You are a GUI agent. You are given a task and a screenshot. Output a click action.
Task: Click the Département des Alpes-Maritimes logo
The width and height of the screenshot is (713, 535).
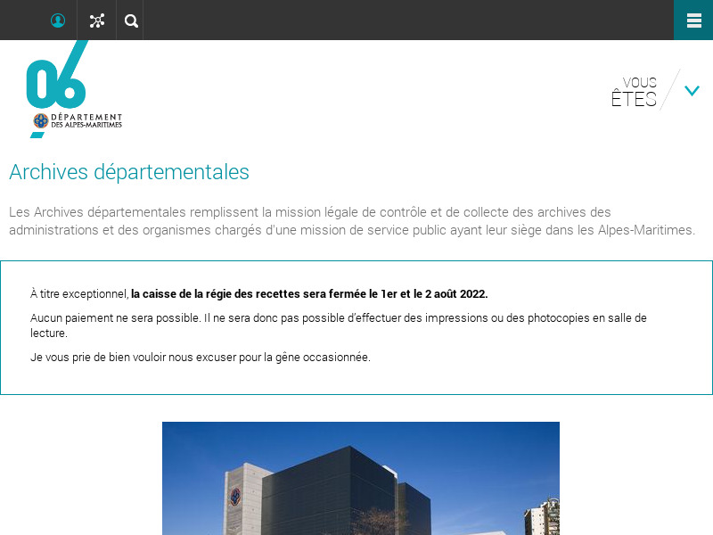74,89
